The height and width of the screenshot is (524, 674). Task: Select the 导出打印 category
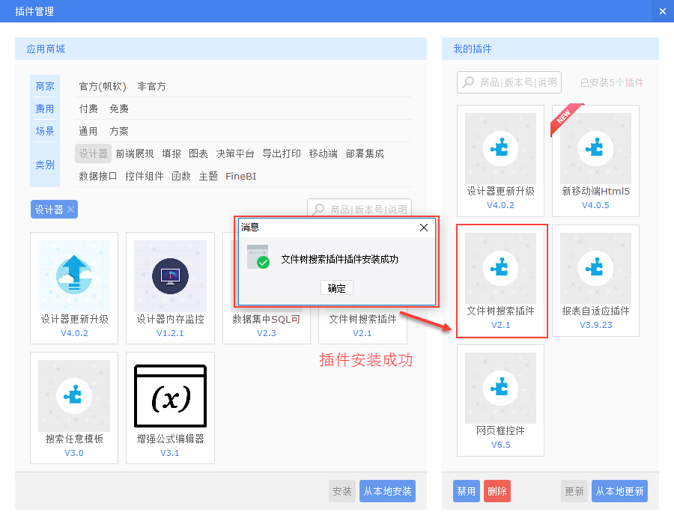282,153
